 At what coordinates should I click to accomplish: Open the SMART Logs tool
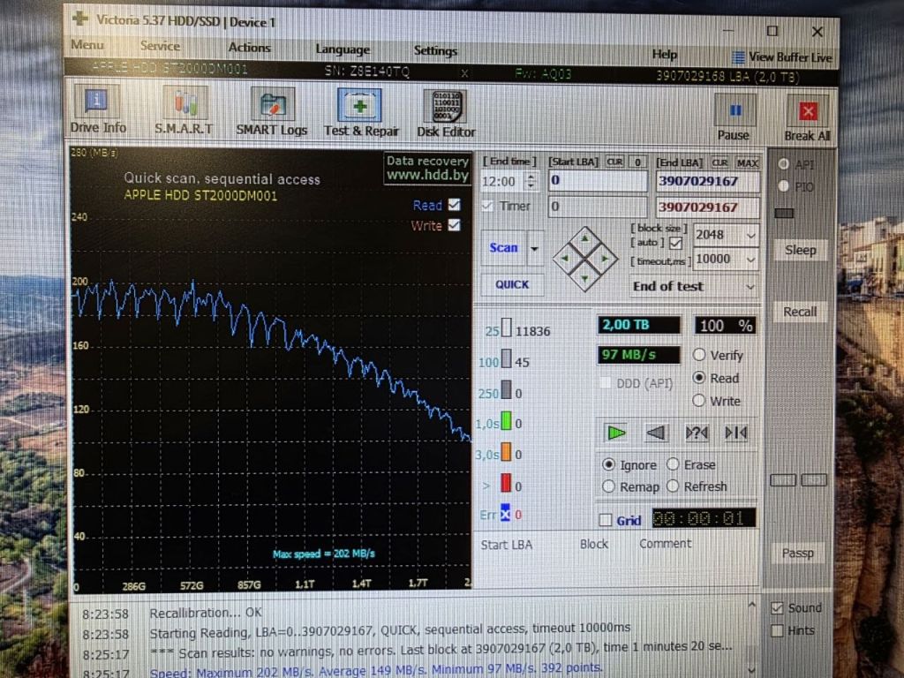[x=272, y=112]
